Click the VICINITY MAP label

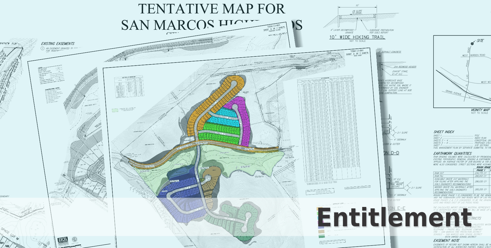coord(480,110)
